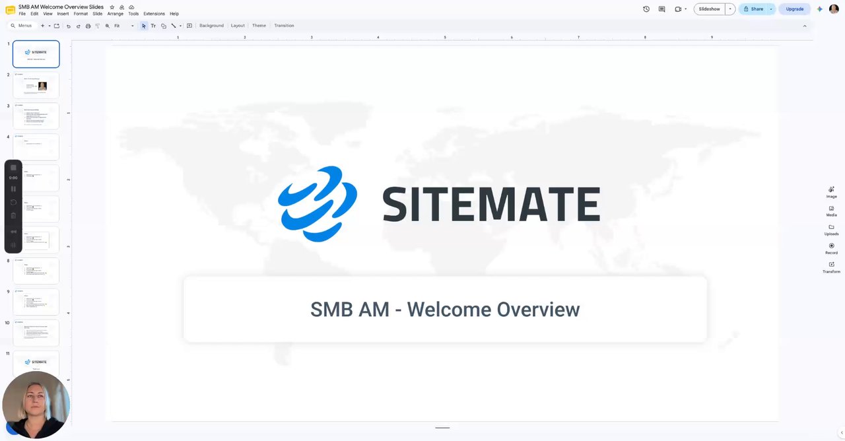The image size is (845, 441).
Task: Click the Layout button
Action: click(238, 26)
